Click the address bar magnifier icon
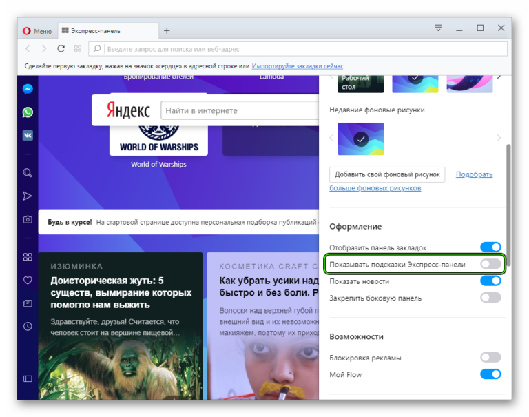529x417 pixels. [97, 49]
